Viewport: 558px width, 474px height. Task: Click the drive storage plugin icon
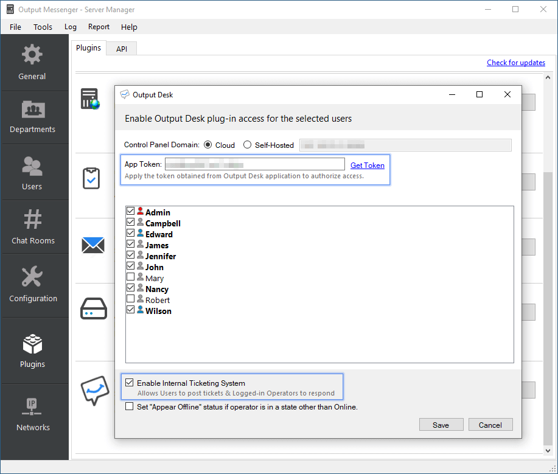(94, 308)
